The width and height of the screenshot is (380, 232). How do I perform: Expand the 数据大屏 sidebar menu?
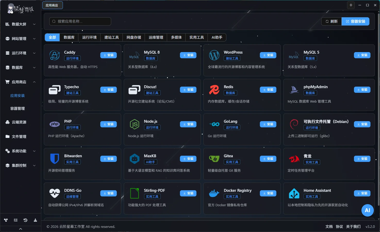coord(21,24)
